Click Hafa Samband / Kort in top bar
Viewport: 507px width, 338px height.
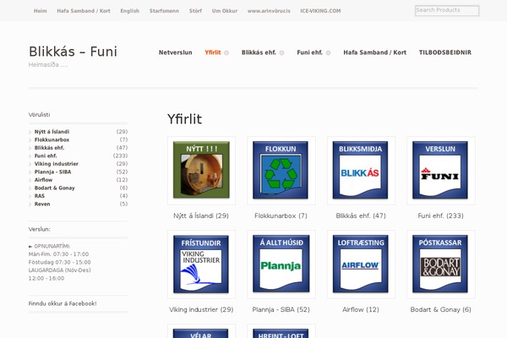pos(84,11)
